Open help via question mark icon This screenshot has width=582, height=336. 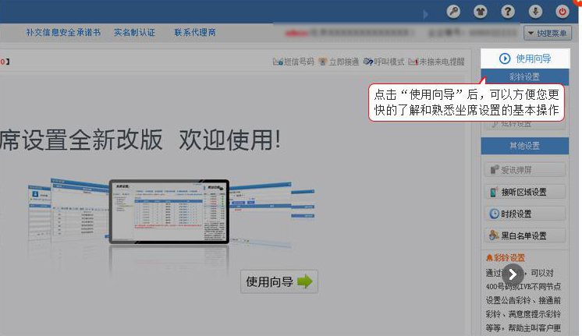[x=508, y=12]
